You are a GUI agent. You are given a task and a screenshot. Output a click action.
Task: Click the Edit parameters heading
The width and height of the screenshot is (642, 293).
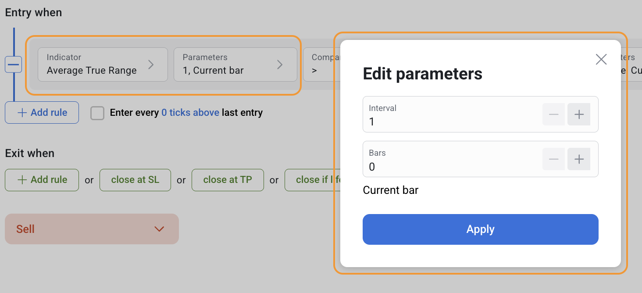click(x=423, y=74)
